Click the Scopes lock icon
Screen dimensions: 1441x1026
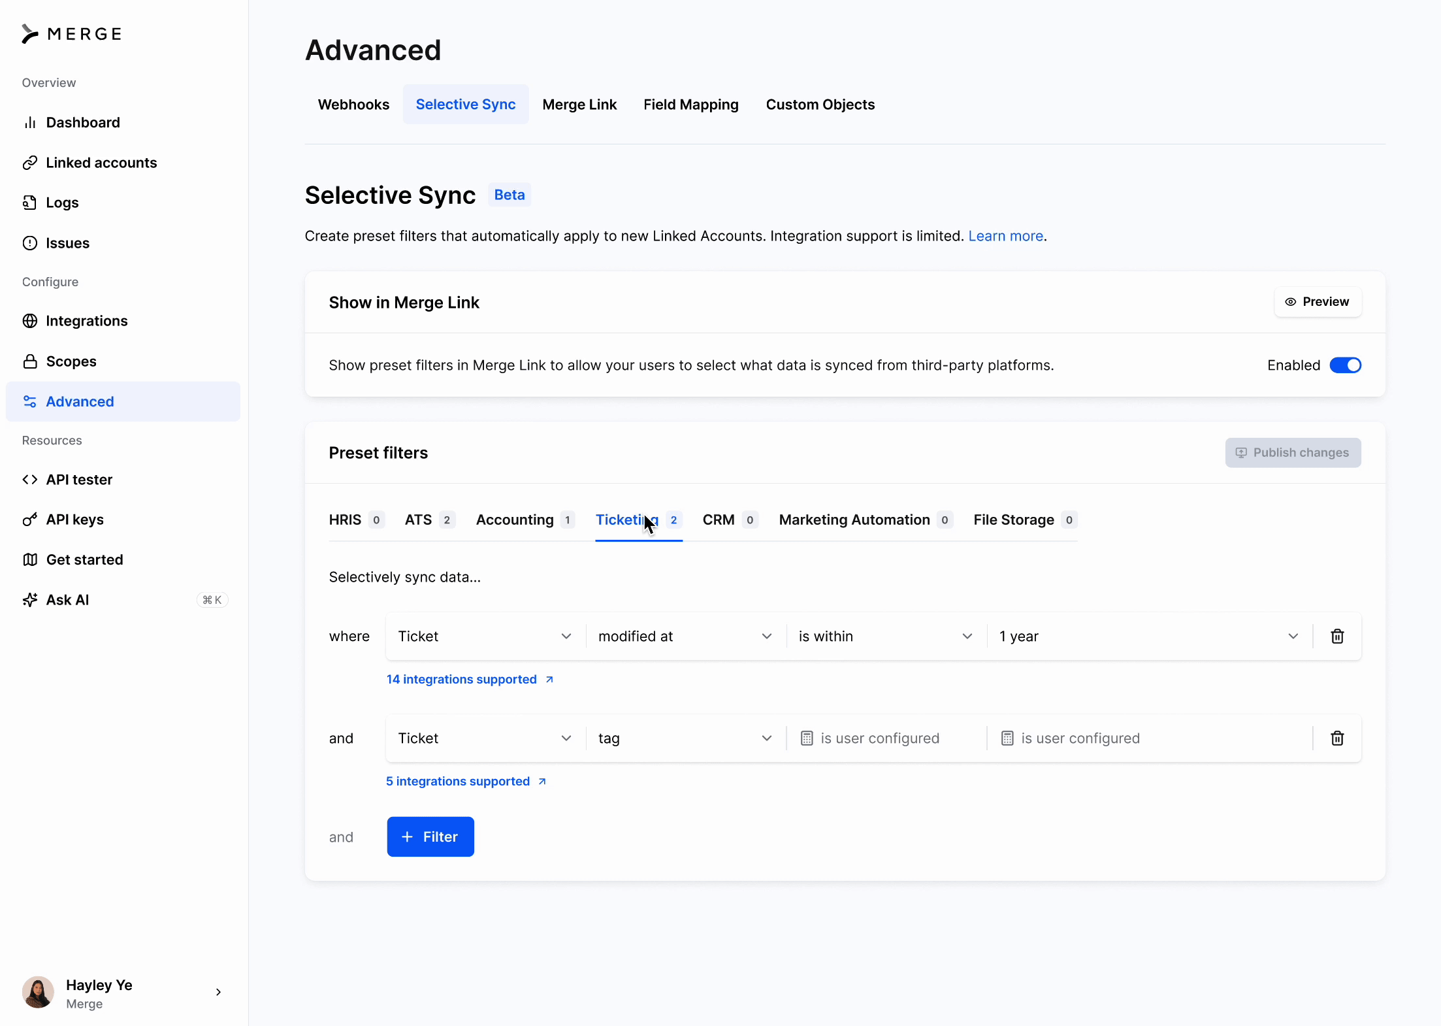[x=30, y=361]
